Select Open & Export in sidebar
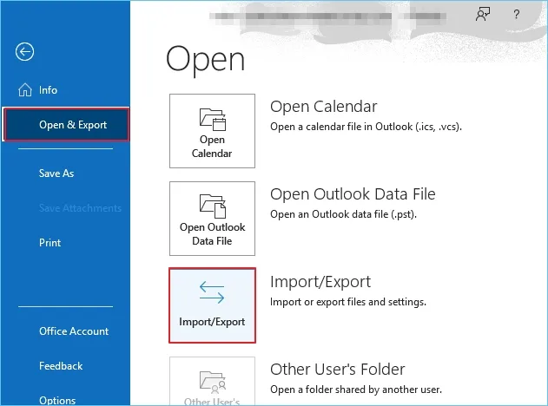Image resolution: width=548 pixels, height=406 pixels. click(x=66, y=125)
